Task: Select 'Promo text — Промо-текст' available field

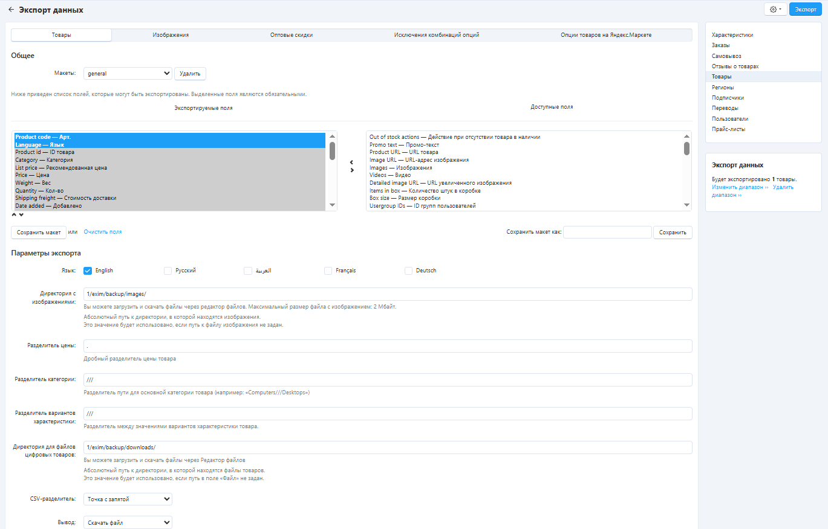Action: tap(524, 145)
